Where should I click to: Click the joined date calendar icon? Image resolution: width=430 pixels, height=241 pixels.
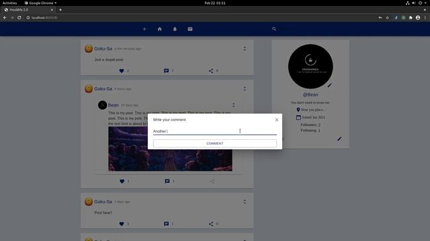tap(298, 117)
